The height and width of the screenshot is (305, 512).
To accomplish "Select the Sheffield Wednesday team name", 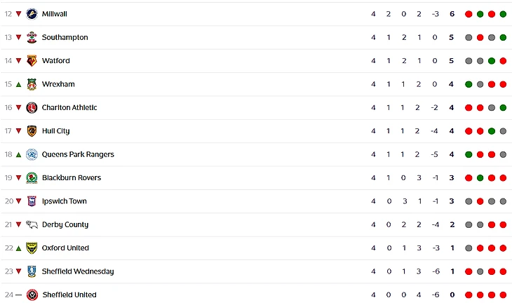I will pyautogui.click(x=78, y=271).
